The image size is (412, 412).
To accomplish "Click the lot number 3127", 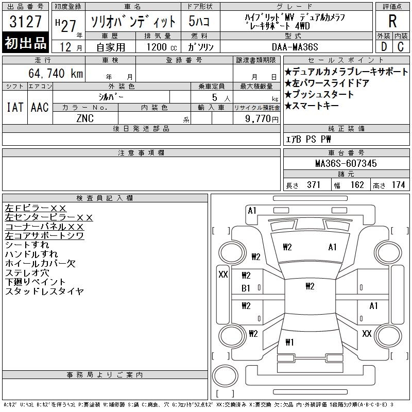I will [26, 22].
